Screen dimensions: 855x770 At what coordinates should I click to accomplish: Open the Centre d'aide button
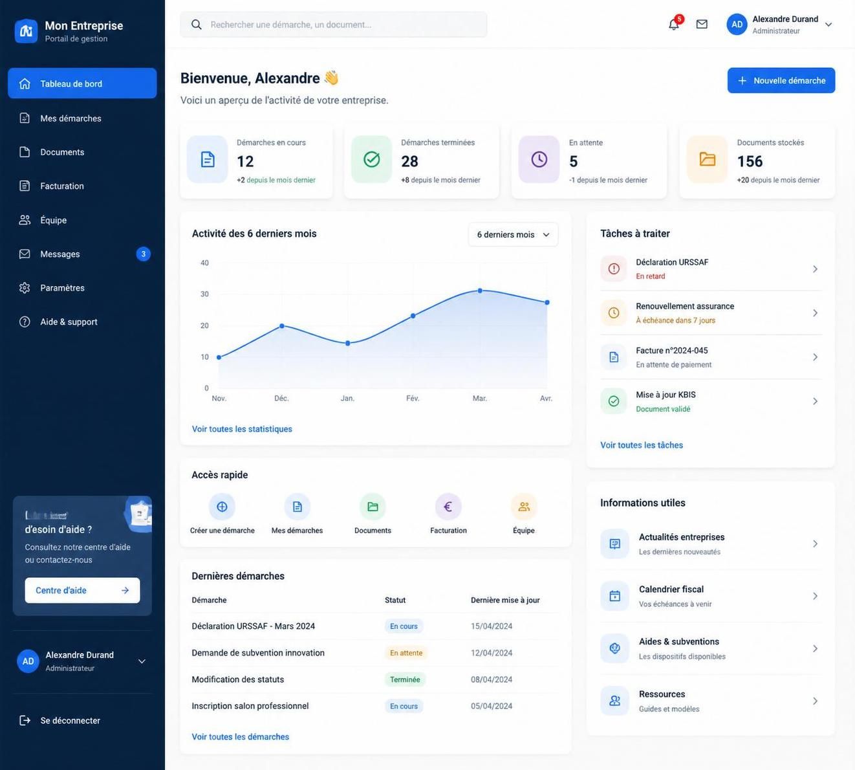[82, 590]
